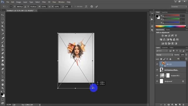Viewport: 188px width, 106px height.
Task: Open the Color panel flyout menu
Action: [x=187, y=12]
